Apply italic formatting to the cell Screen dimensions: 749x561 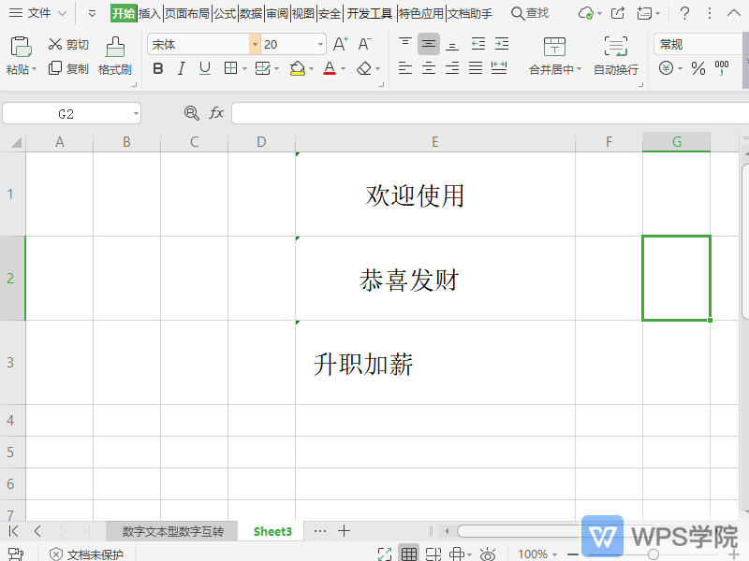[181, 68]
